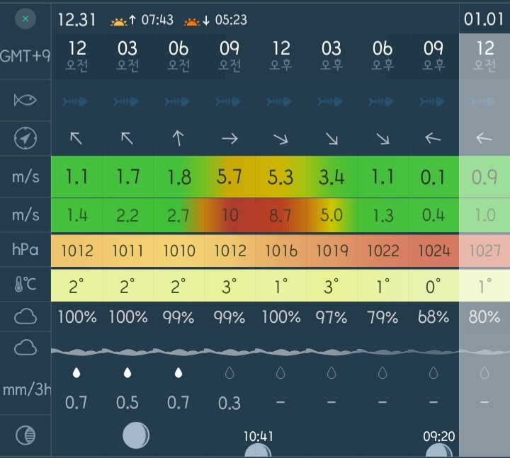The width and height of the screenshot is (510, 458).
Task: Click the northwest wind arrow under 12 오전
Action: 76,138
